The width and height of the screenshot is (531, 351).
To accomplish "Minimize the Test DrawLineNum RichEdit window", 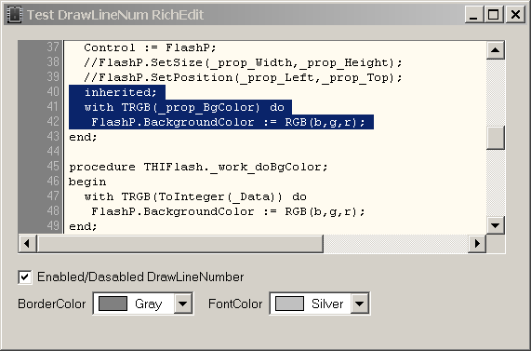I will (x=474, y=15).
